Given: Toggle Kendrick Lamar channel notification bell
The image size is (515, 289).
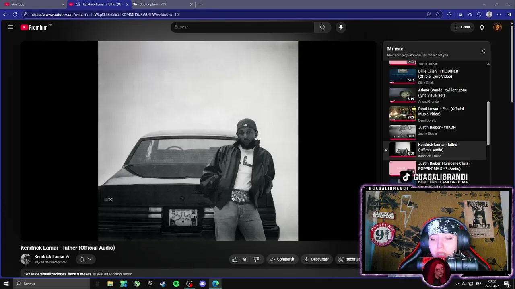Looking at the screenshot, I should pyautogui.click(x=82, y=259).
